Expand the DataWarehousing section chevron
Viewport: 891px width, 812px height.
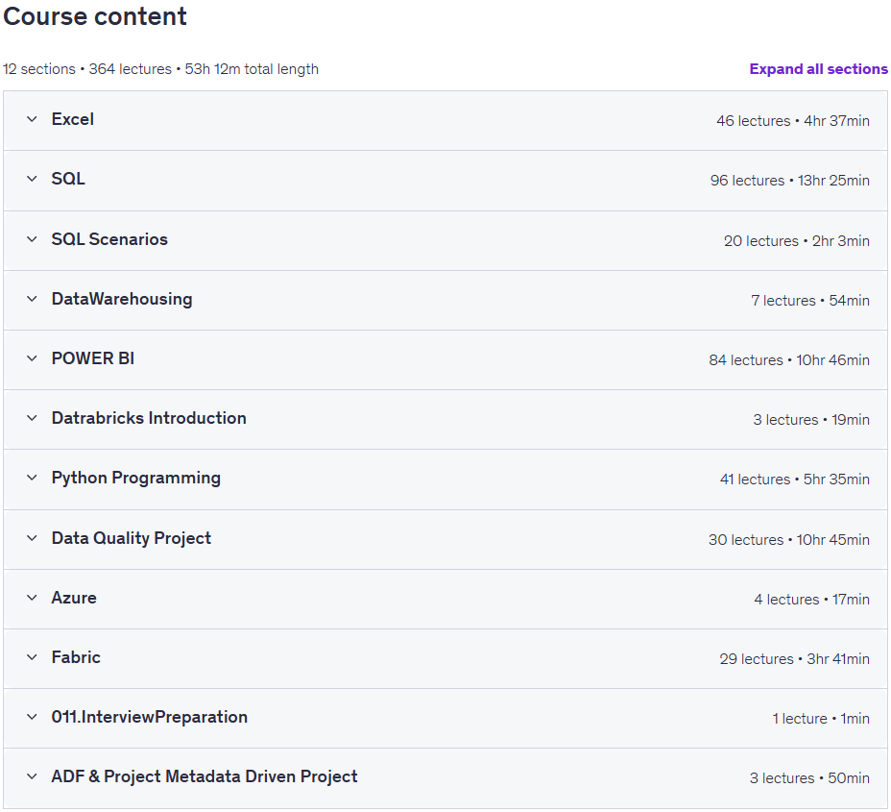coord(32,299)
